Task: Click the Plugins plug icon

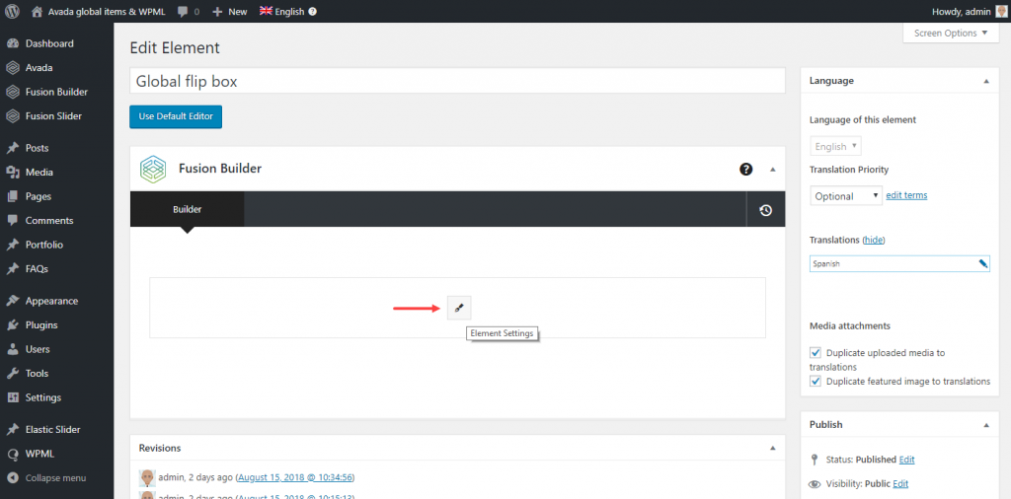Action: coord(12,325)
